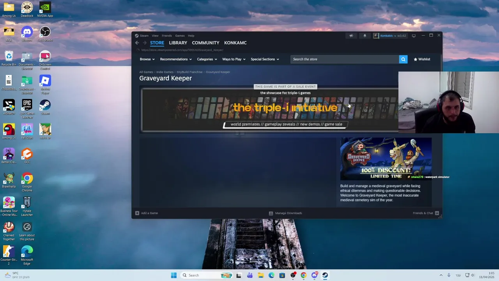
Task: Open the Games menu
Action: 180,36
